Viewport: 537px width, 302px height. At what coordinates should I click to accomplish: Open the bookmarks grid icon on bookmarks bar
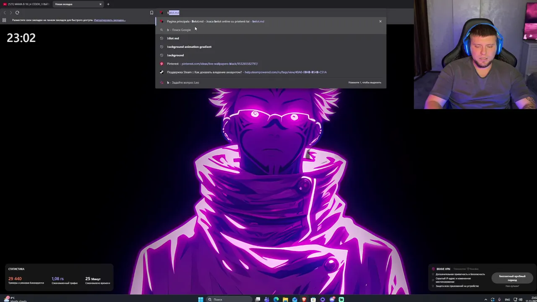[4, 20]
